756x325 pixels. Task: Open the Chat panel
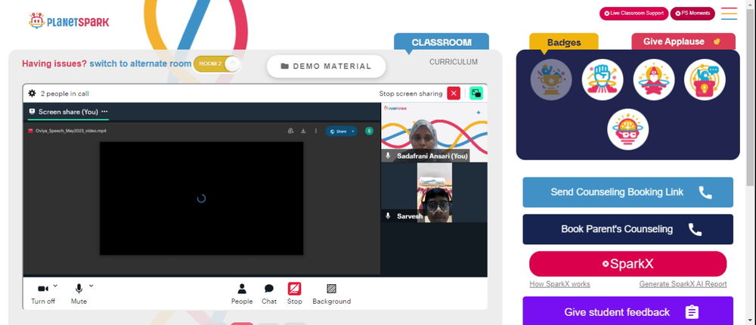coord(269,294)
